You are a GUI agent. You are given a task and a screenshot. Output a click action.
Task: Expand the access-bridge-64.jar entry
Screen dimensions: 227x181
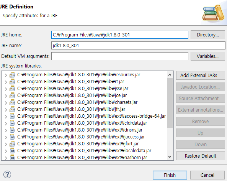click(x=6, y=117)
